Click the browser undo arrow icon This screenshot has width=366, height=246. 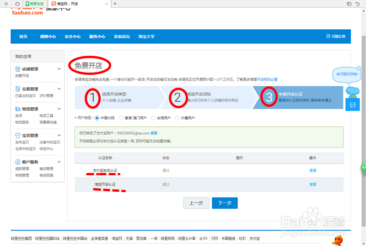click(357, 4)
